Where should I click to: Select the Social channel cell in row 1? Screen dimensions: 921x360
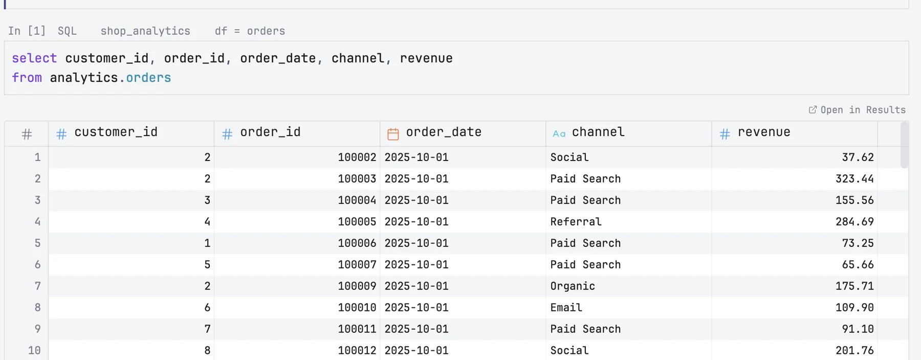pos(628,157)
